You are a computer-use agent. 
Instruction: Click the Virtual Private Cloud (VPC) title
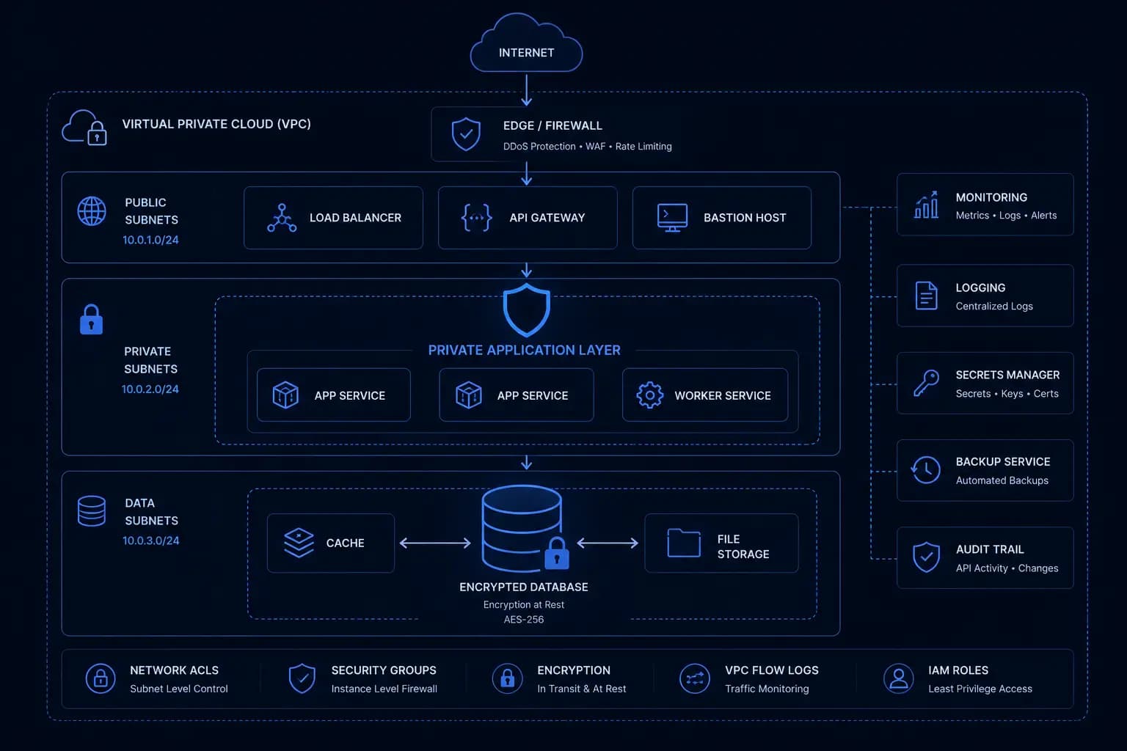click(x=216, y=124)
